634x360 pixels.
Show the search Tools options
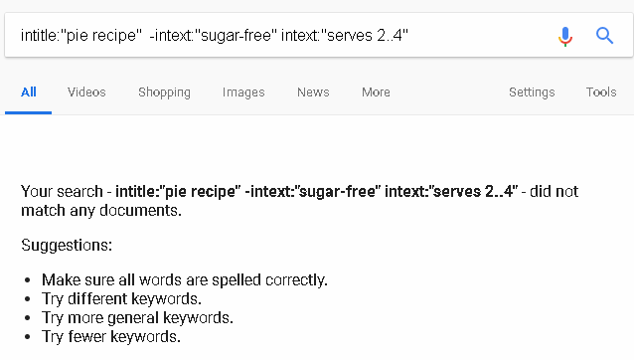click(x=601, y=92)
